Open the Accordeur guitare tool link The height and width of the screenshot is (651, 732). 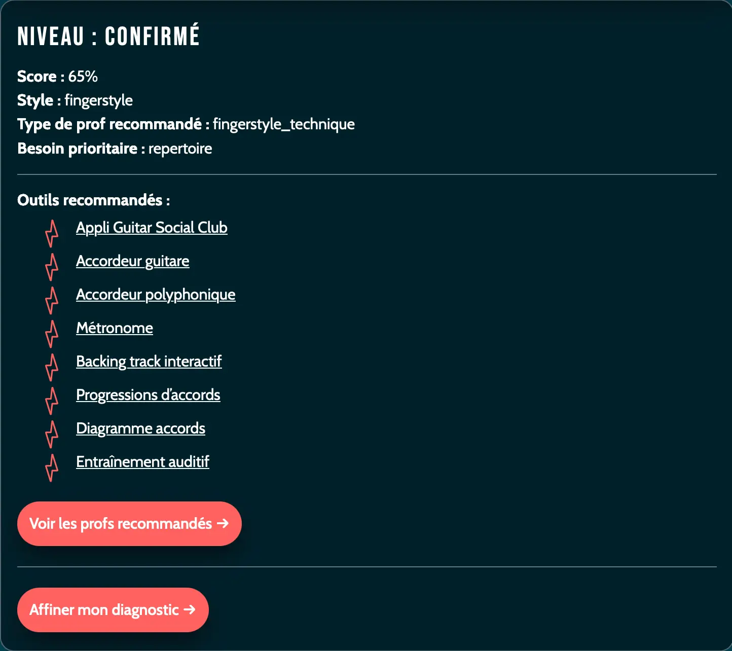click(132, 261)
